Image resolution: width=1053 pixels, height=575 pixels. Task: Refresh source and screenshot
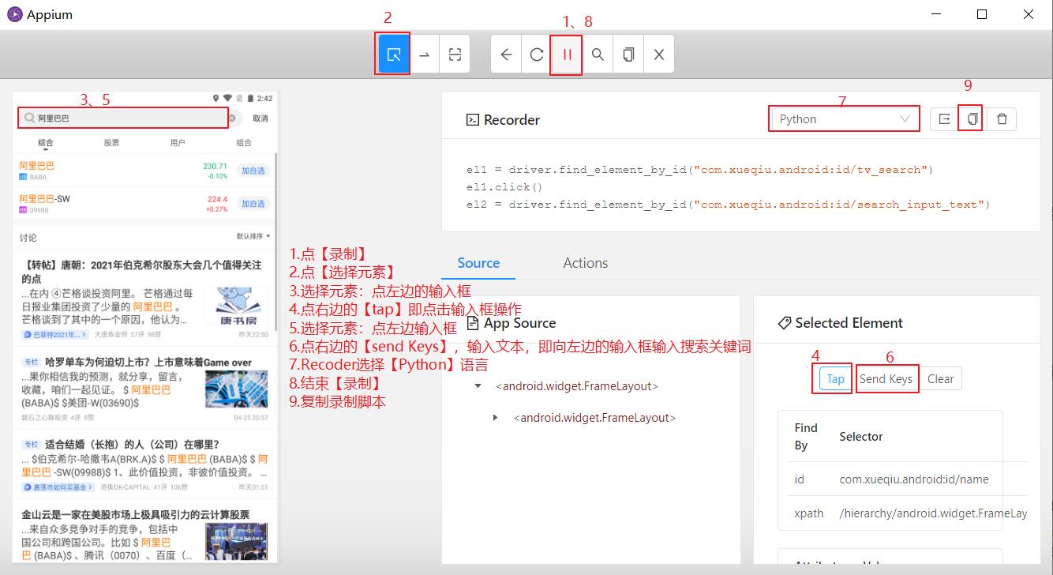point(537,54)
